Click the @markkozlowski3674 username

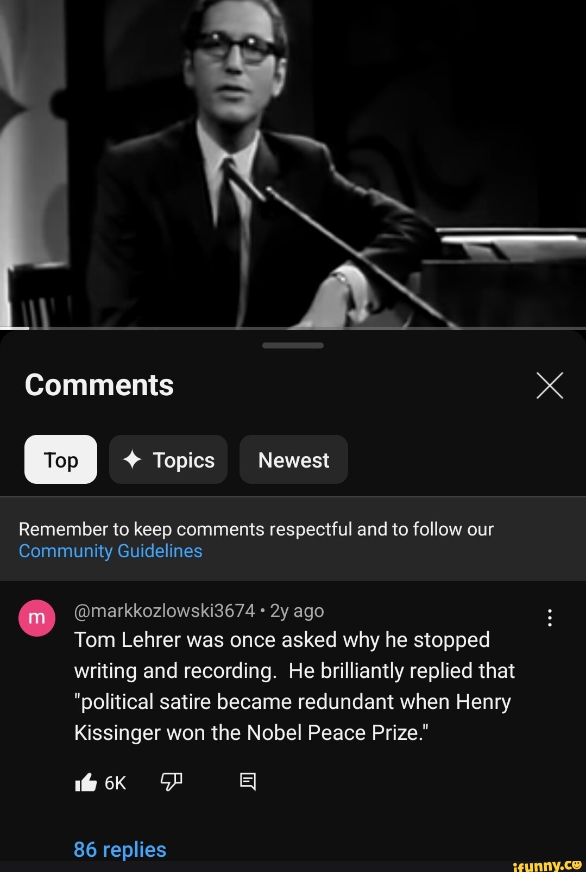click(x=165, y=611)
